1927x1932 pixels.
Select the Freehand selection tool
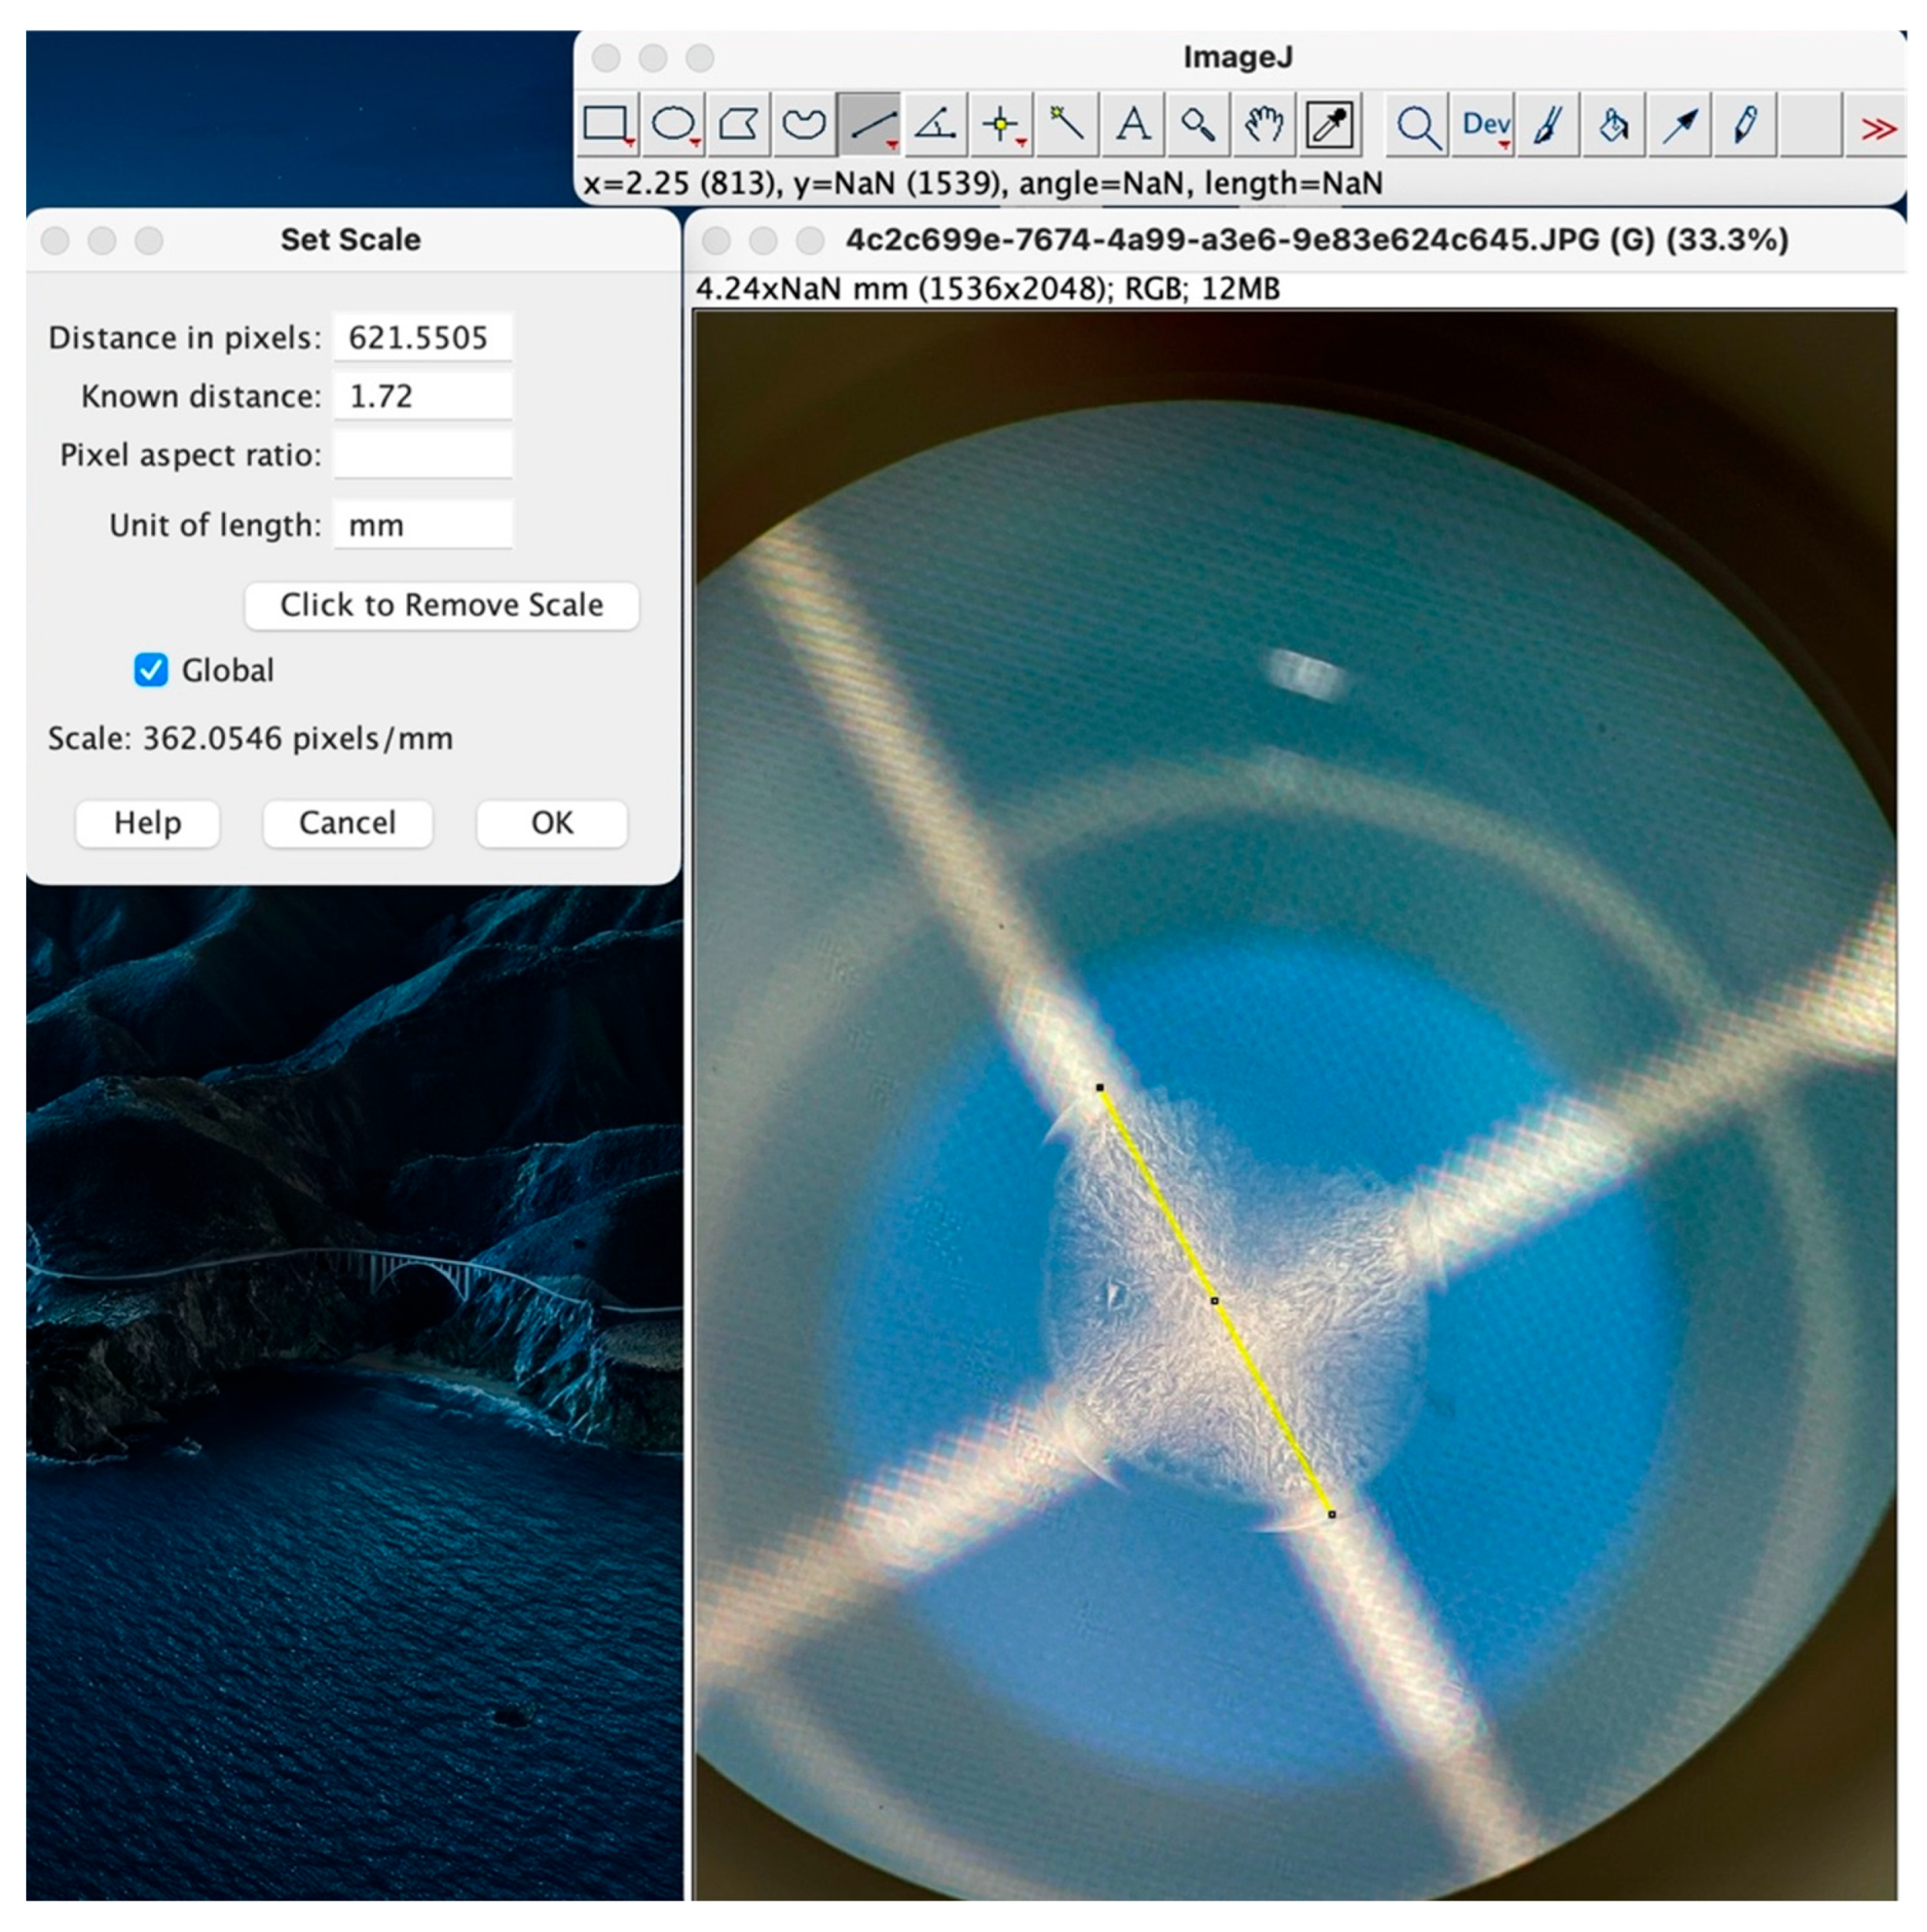(803, 125)
